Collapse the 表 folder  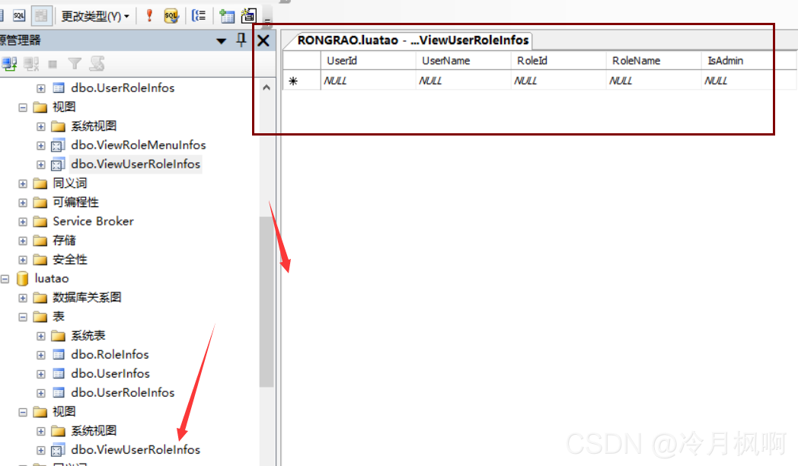pos(23,317)
